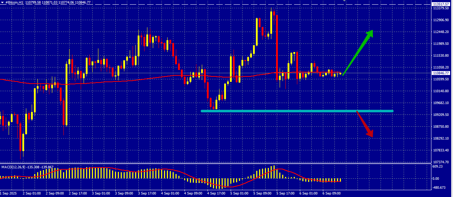
Task: Select the 113517.57 level label on the price axis
Action: pyautogui.click(x=441, y=4)
